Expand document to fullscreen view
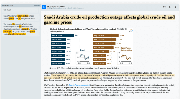 164,7
